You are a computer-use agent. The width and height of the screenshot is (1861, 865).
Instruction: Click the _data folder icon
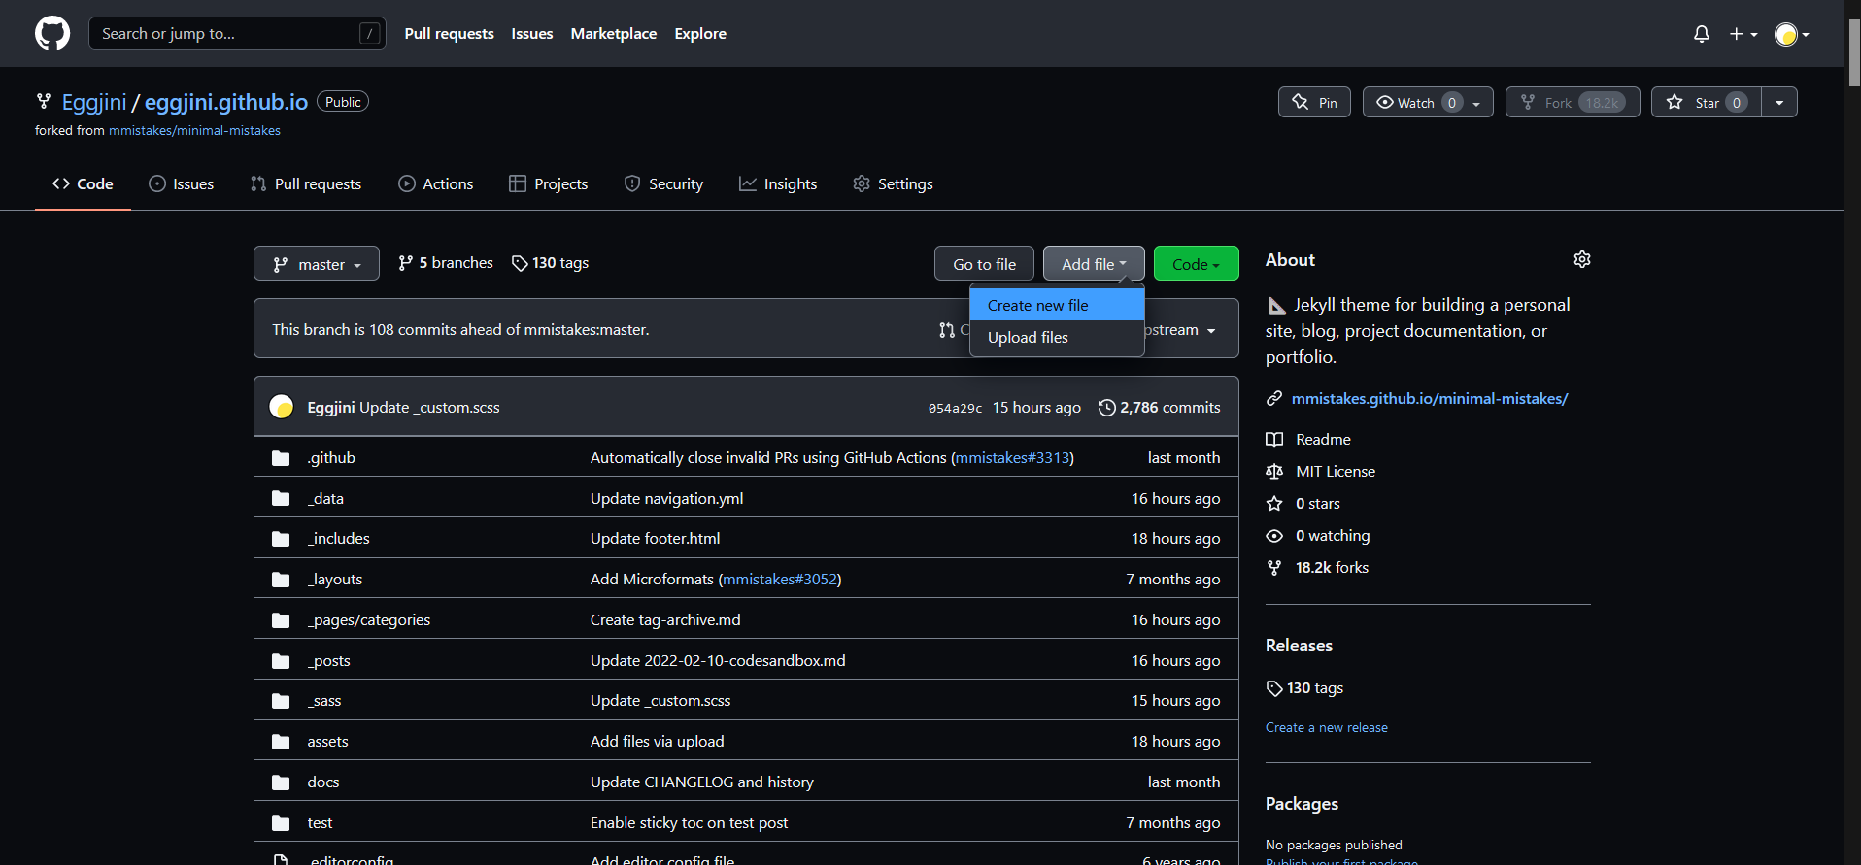coord(281,499)
